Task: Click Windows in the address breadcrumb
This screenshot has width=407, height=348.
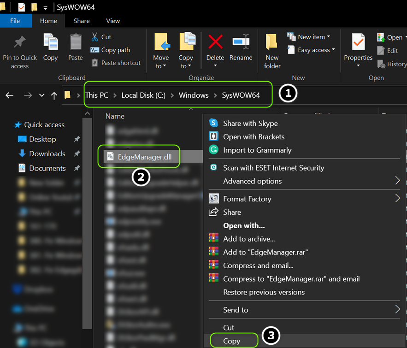Action: pyautogui.click(x=193, y=95)
